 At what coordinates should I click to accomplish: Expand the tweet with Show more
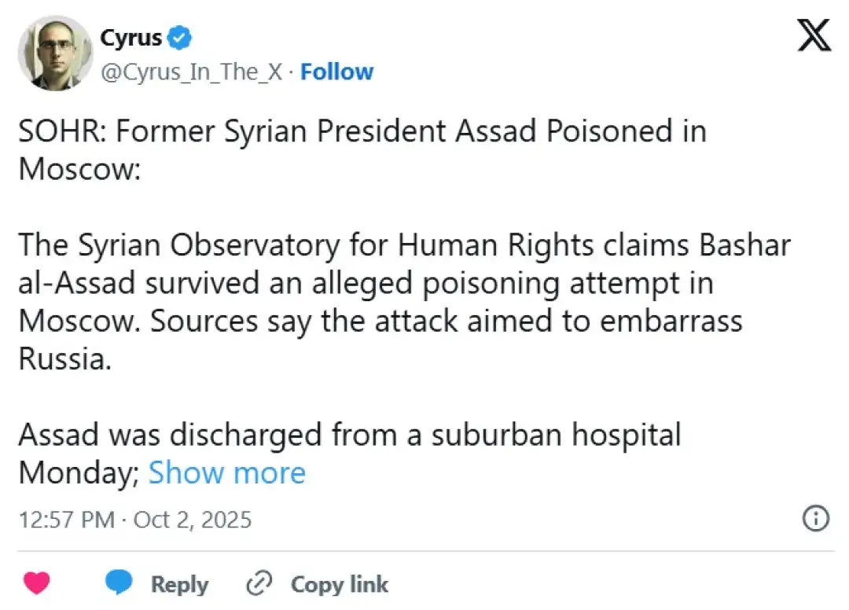[226, 473]
